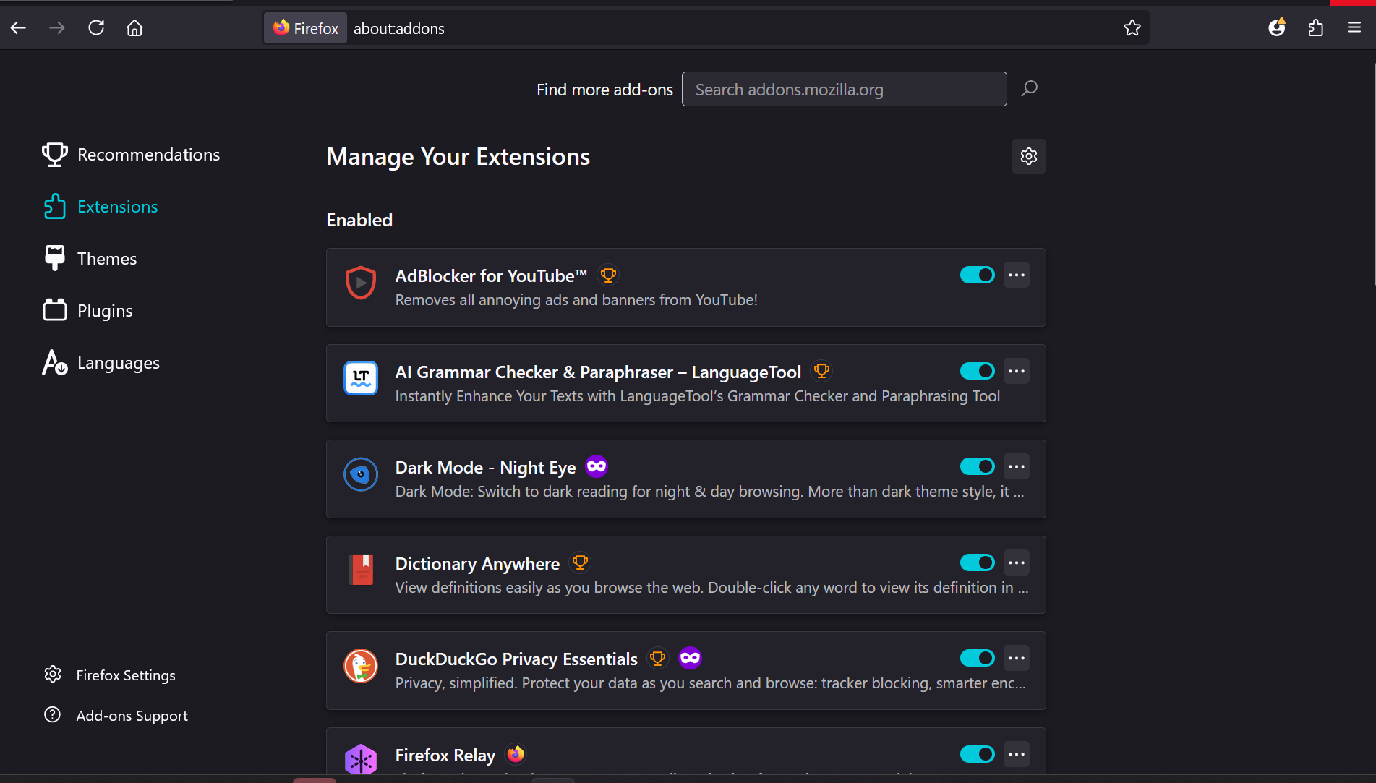This screenshot has height=783, width=1376.
Task: Select the Extensions section
Action: point(101,207)
